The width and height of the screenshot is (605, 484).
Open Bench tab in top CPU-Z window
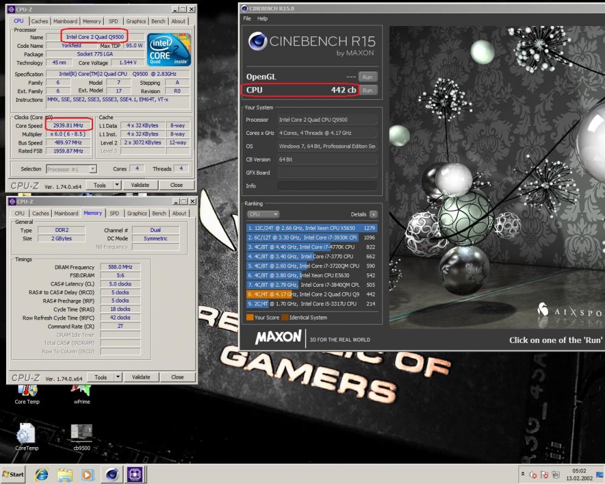coord(158,21)
